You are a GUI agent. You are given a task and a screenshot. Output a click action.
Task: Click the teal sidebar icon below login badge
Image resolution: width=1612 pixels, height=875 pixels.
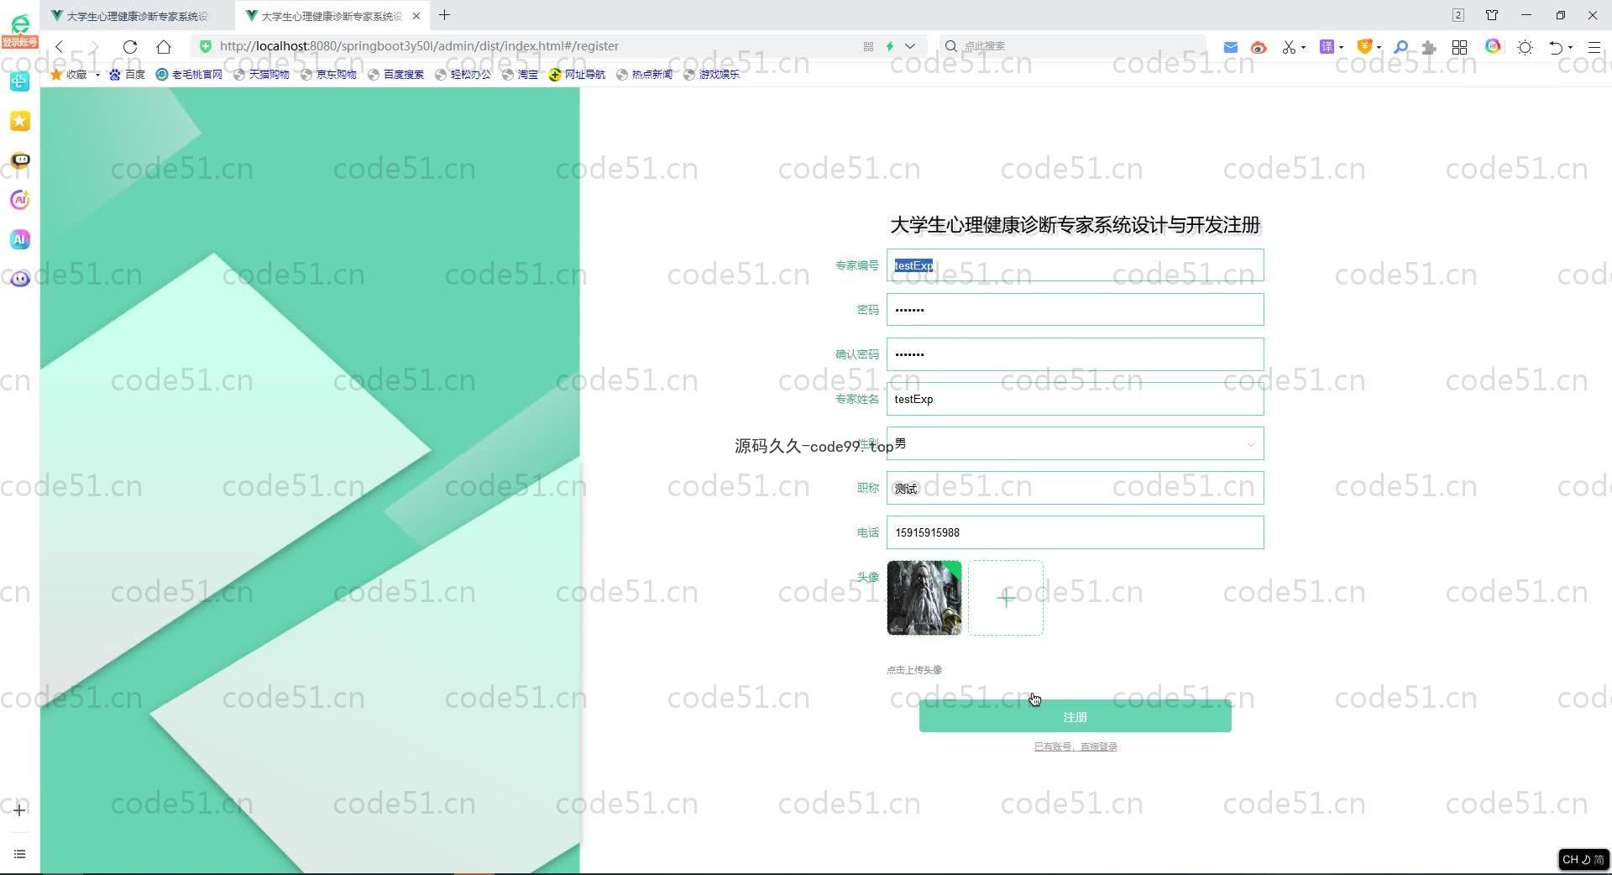[x=19, y=81]
